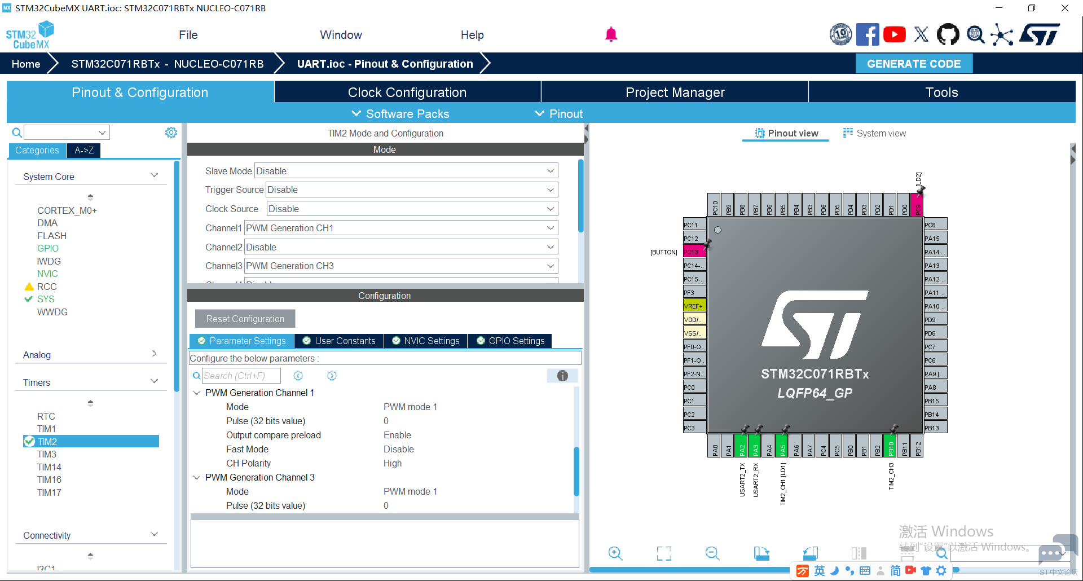Click the red notification bell icon
This screenshot has height=581, width=1083.
611,34
